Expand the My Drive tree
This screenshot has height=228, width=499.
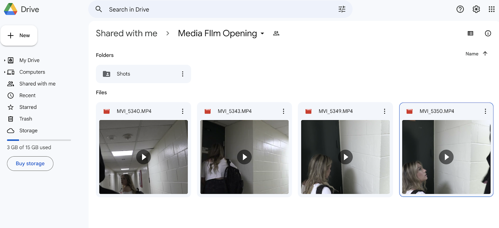pos(5,61)
